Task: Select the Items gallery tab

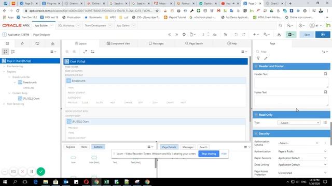Action: [x=84, y=147]
